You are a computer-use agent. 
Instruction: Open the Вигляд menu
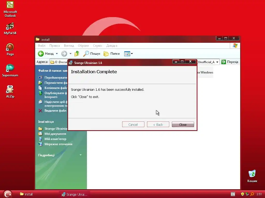click(x=69, y=46)
